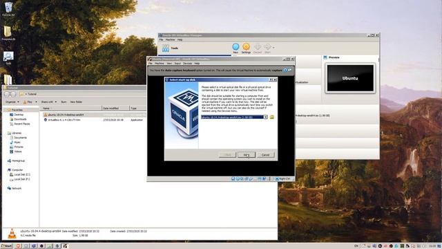Select Favorites in Explorer navigation pane
Viewport: 442px width, 249px height.
[x=17, y=110]
